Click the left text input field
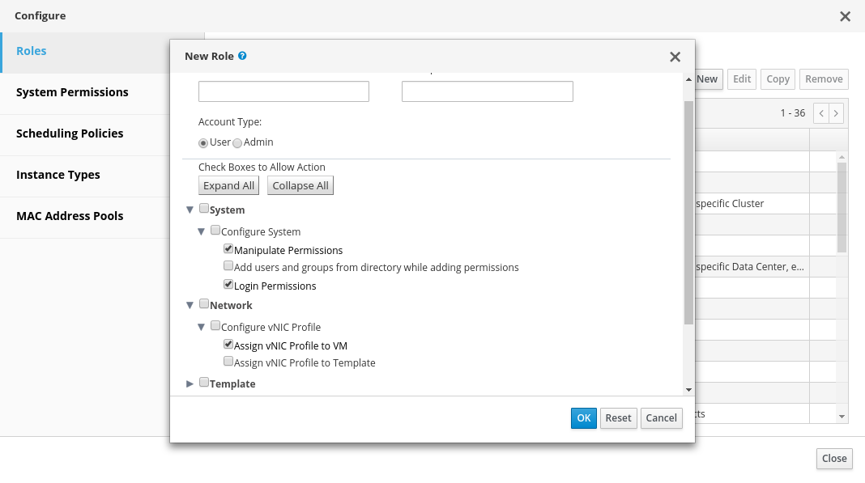The width and height of the screenshot is (865, 483). click(283, 91)
